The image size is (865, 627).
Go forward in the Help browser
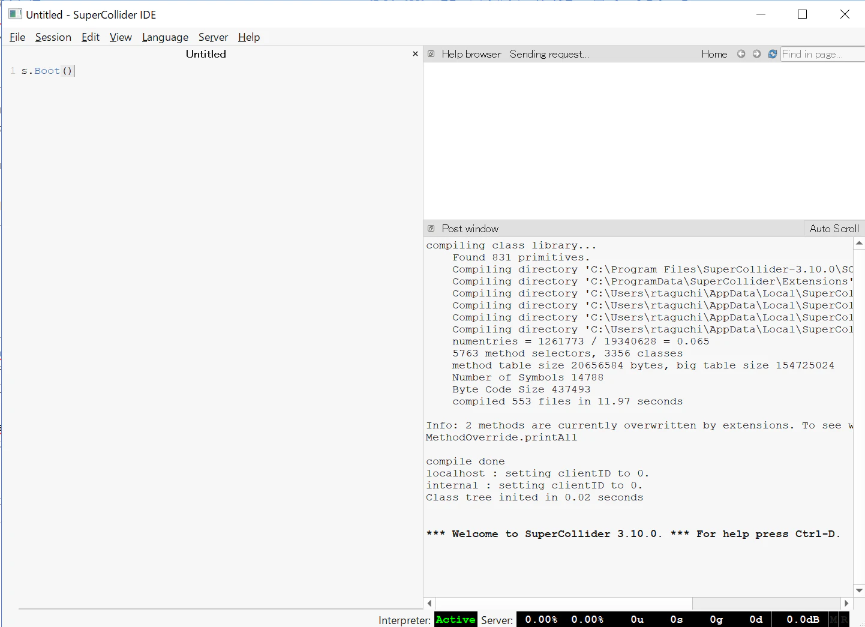click(757, 54)
